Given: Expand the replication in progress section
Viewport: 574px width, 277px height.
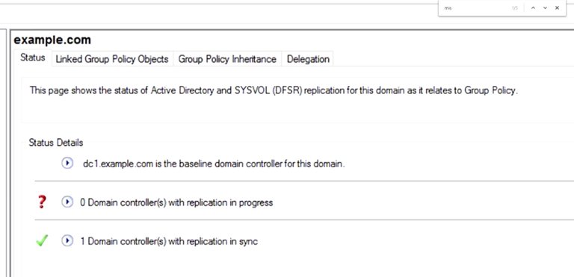Looking at the screenshot, I should tap(67, 202).
